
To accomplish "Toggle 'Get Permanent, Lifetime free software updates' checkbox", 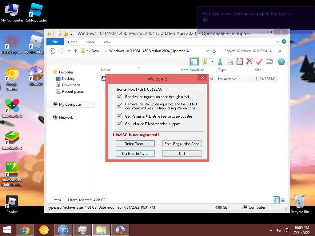I will tap(120, 116).
